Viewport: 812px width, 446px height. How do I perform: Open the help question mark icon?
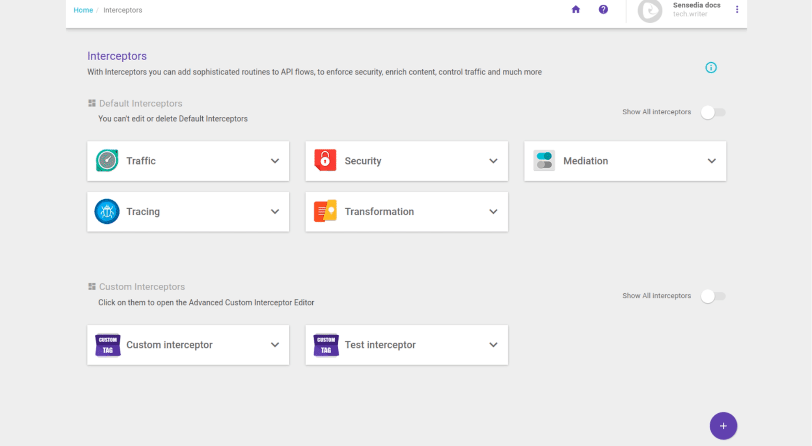click(603, 9)
